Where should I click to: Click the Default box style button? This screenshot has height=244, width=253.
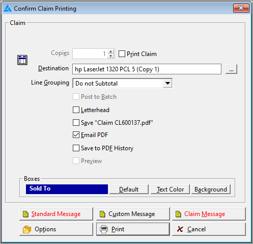click(x=129, y=189)
